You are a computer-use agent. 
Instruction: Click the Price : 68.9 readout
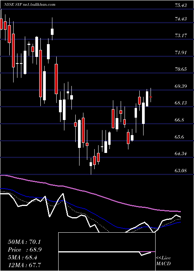coord(24,250)
